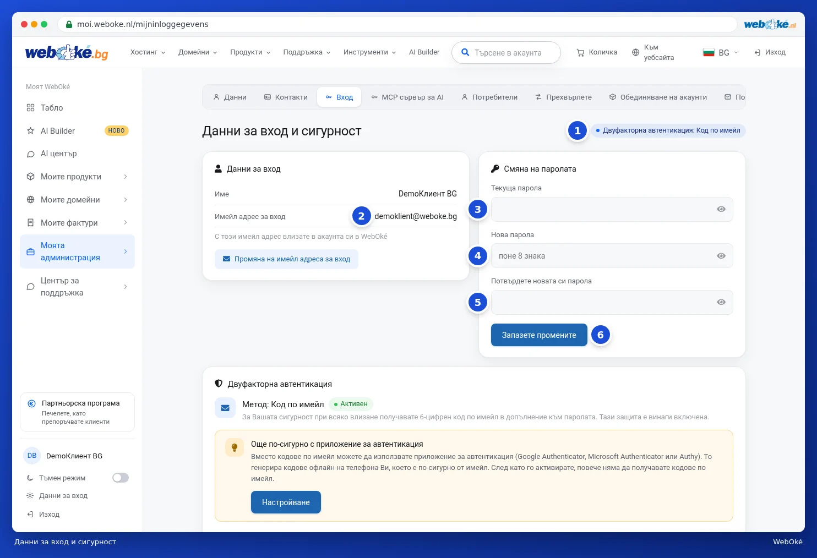This screenshot has height=558, width=817.
Task: Toggle the Тъмен режим dark mode switch
Action: [x=121, y=478]
